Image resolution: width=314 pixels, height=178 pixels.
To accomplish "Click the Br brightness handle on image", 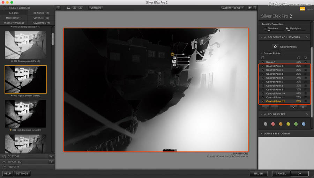I will click(174, 58).
